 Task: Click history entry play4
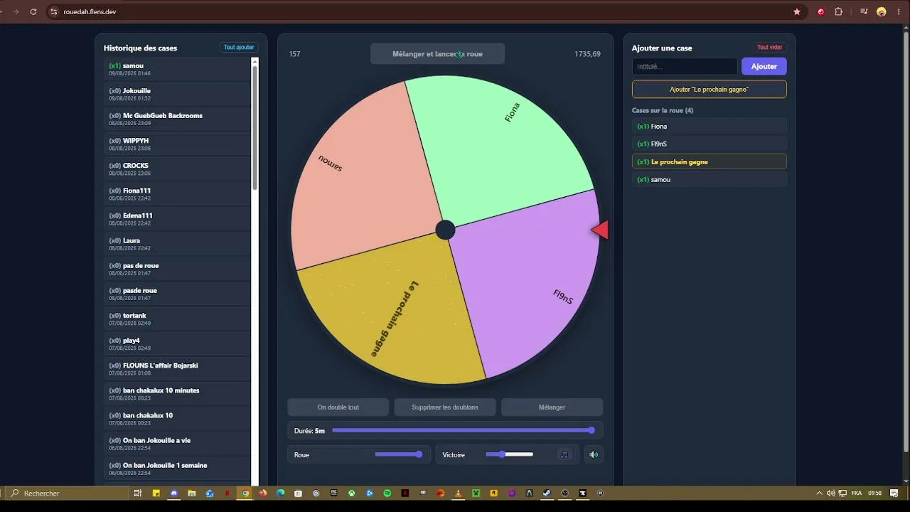click(x=178, y=343)
